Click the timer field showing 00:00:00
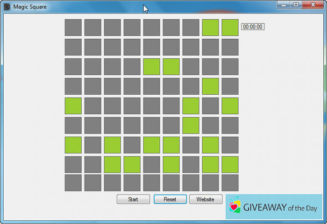Image resolution: width=327 pixels, height=224 pixels. pos(253,27)
